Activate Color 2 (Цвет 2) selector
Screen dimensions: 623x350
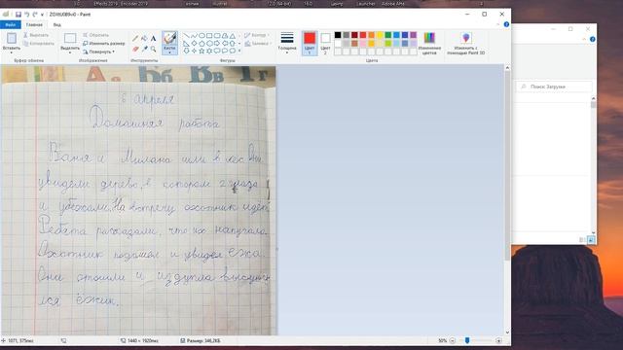(325, 43)
